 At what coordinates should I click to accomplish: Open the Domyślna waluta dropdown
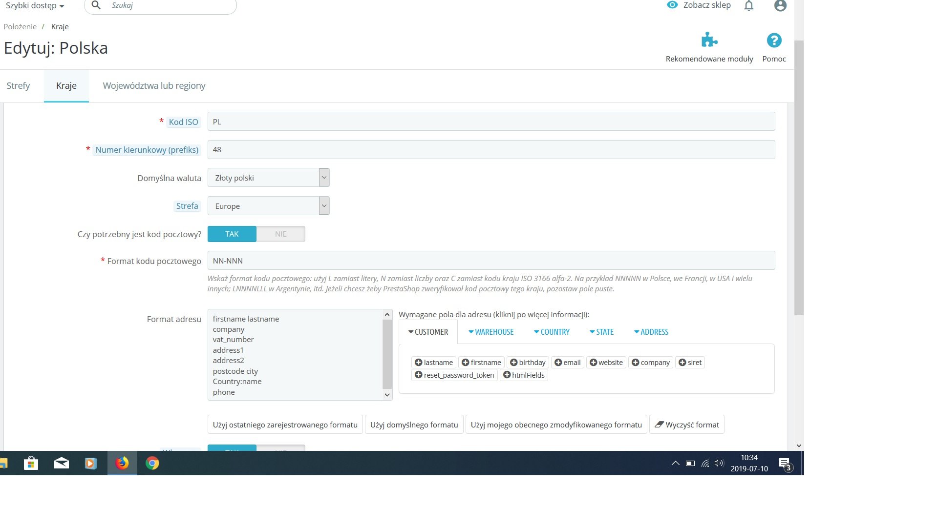tap(268, 178)
